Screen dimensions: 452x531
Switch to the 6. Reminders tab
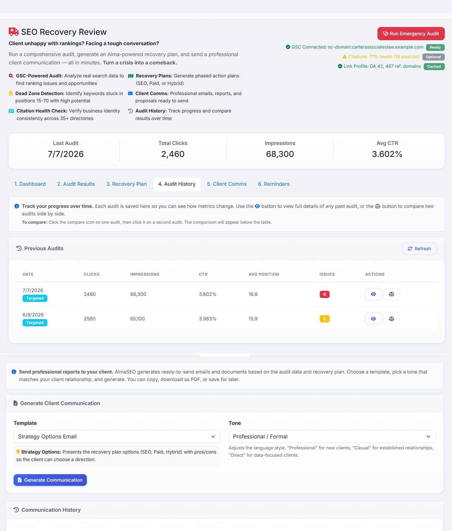point(274,184)
